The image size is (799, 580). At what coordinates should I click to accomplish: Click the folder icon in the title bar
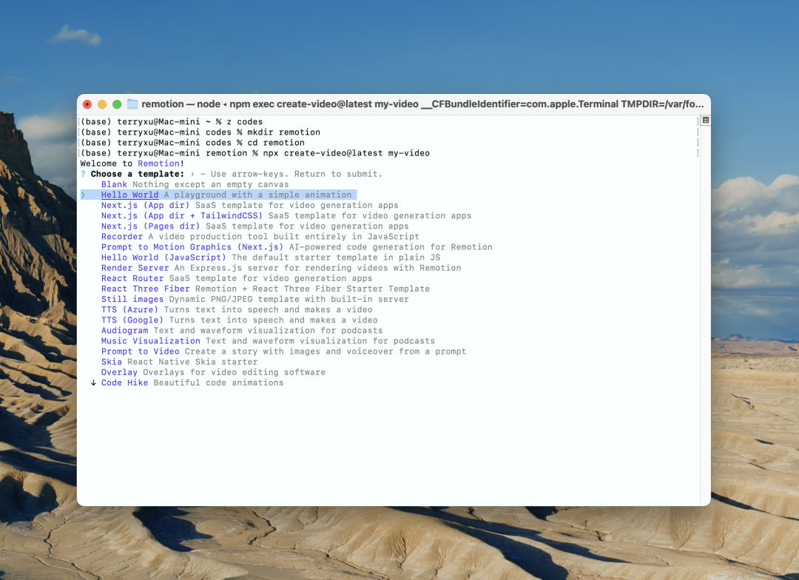point(132,104)
